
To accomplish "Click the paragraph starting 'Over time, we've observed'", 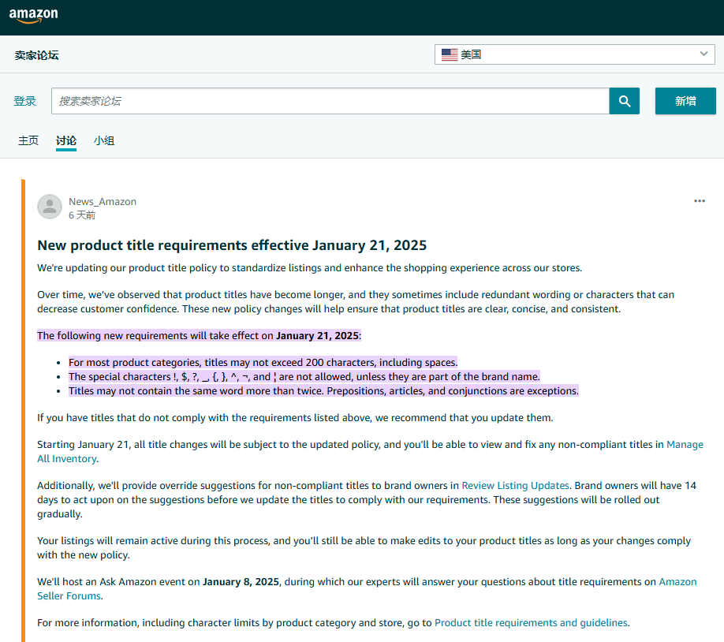I will pos(356,301).
